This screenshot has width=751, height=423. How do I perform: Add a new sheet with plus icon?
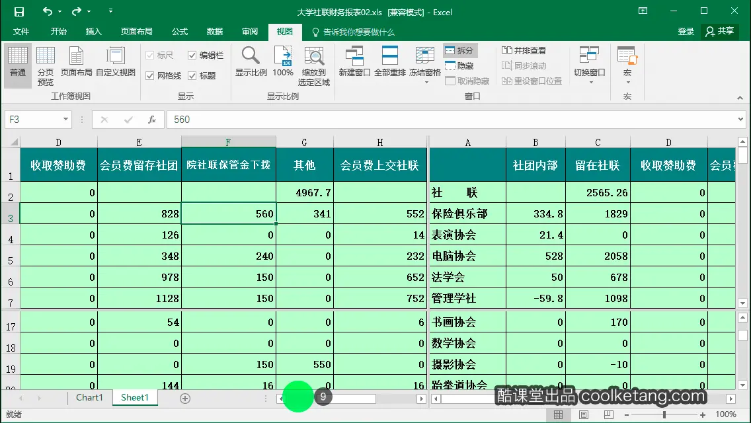click(x=185, y=398)
